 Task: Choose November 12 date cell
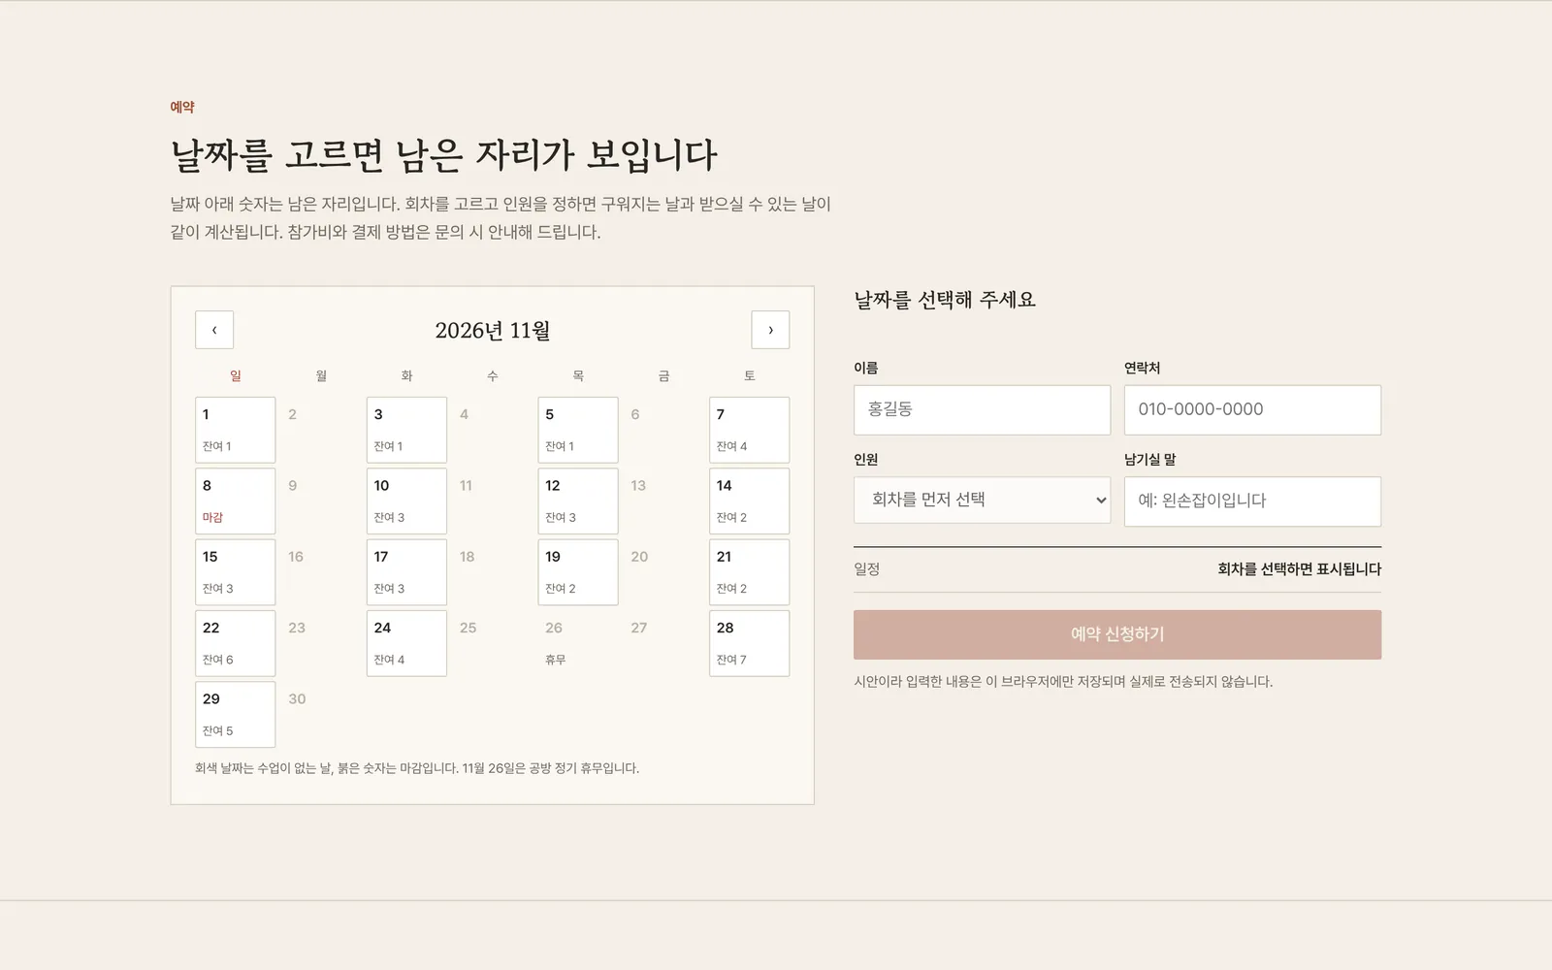click(x=578, y=501)
